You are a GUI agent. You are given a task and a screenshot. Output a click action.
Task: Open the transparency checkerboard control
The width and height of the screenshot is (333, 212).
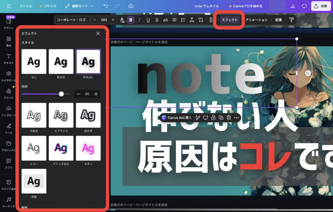[211, 20]
